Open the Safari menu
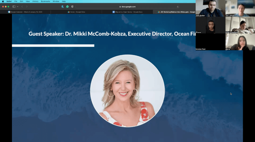This screenshot has width=255, height=142. 9,1
